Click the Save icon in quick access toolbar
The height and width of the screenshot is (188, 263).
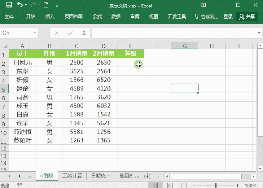tap(9, 5)
